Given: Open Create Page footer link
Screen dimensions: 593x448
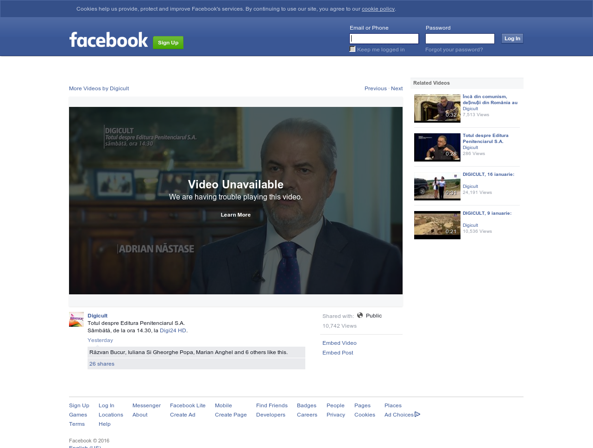Looking at the screenshot, I should point(231,415).
